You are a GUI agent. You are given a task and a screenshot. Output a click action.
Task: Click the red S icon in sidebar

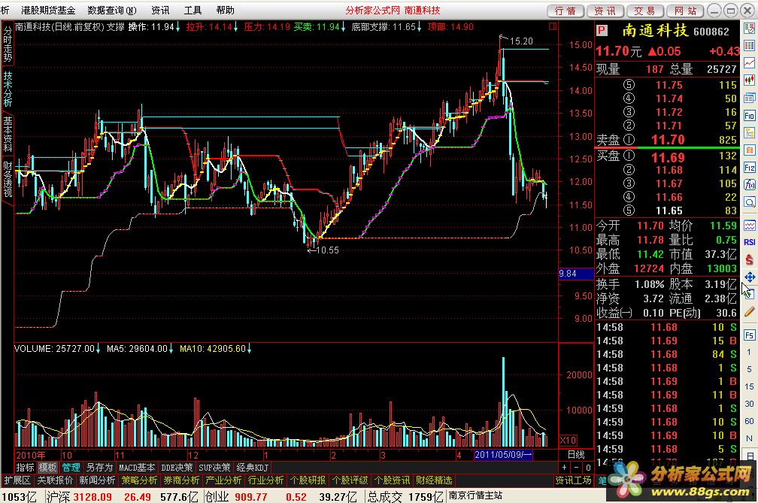point(749,259)
